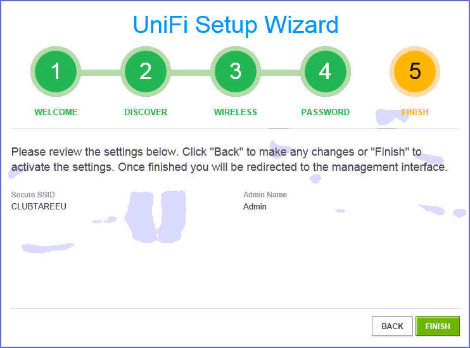Open the WIRELESS step label
The image size is (470, 348).
[236, 112]
